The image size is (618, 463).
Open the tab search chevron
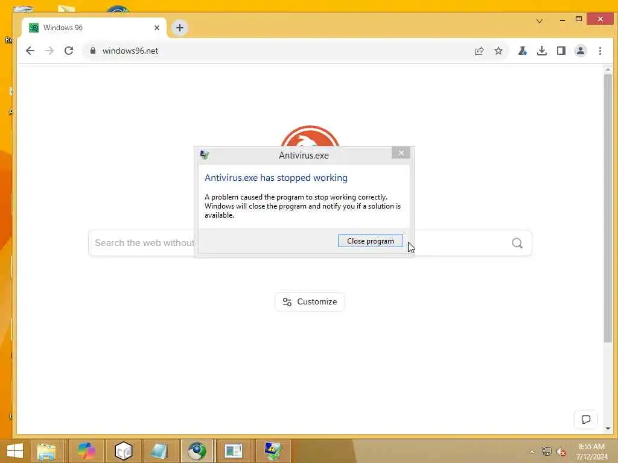pos(540,21)
